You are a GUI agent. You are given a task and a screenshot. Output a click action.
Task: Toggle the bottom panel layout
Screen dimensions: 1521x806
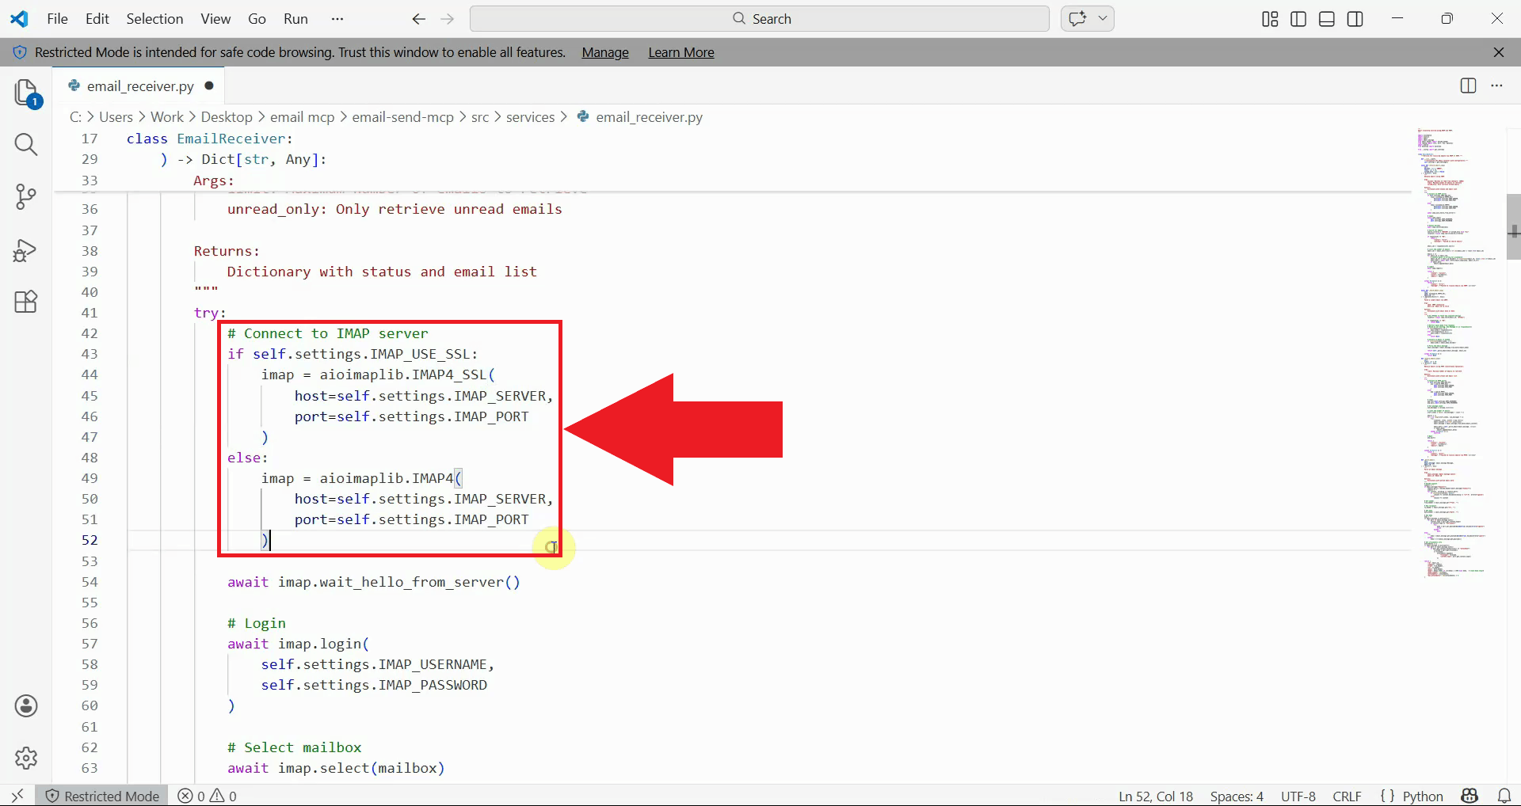[x=1326, y=18]
